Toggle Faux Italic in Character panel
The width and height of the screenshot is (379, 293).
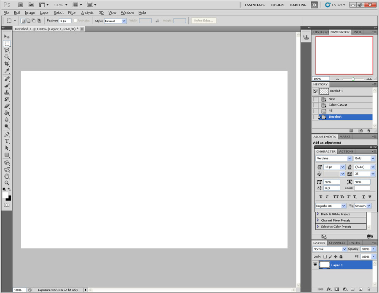[x=327, y=197]
